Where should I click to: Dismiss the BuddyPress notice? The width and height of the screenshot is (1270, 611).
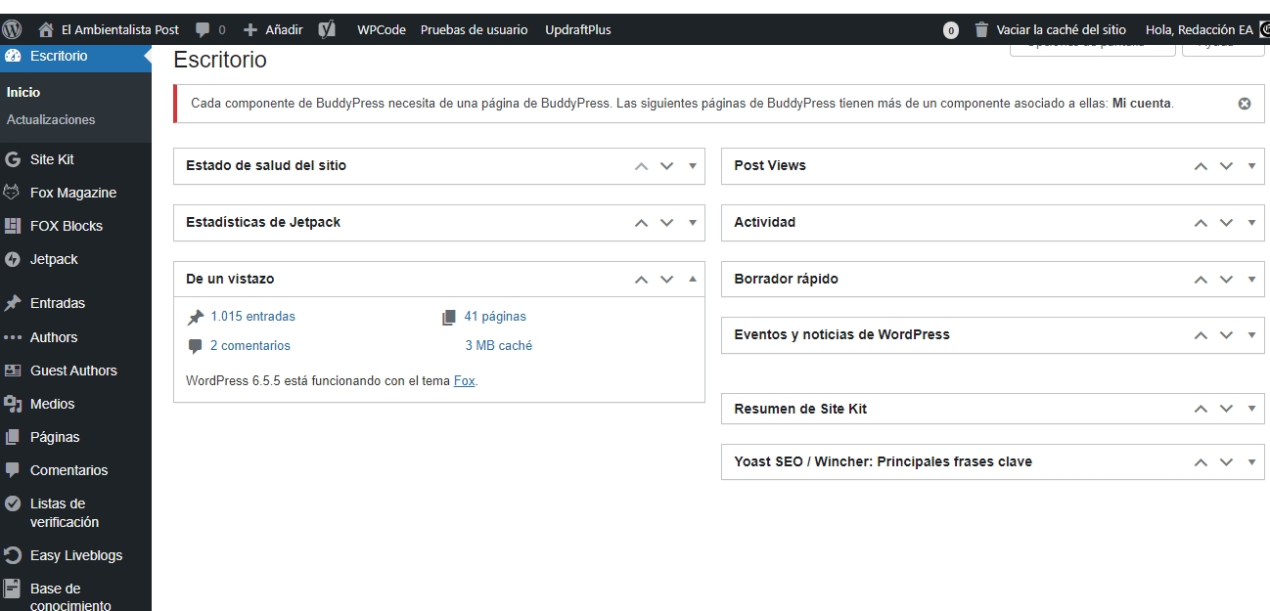1245,104
